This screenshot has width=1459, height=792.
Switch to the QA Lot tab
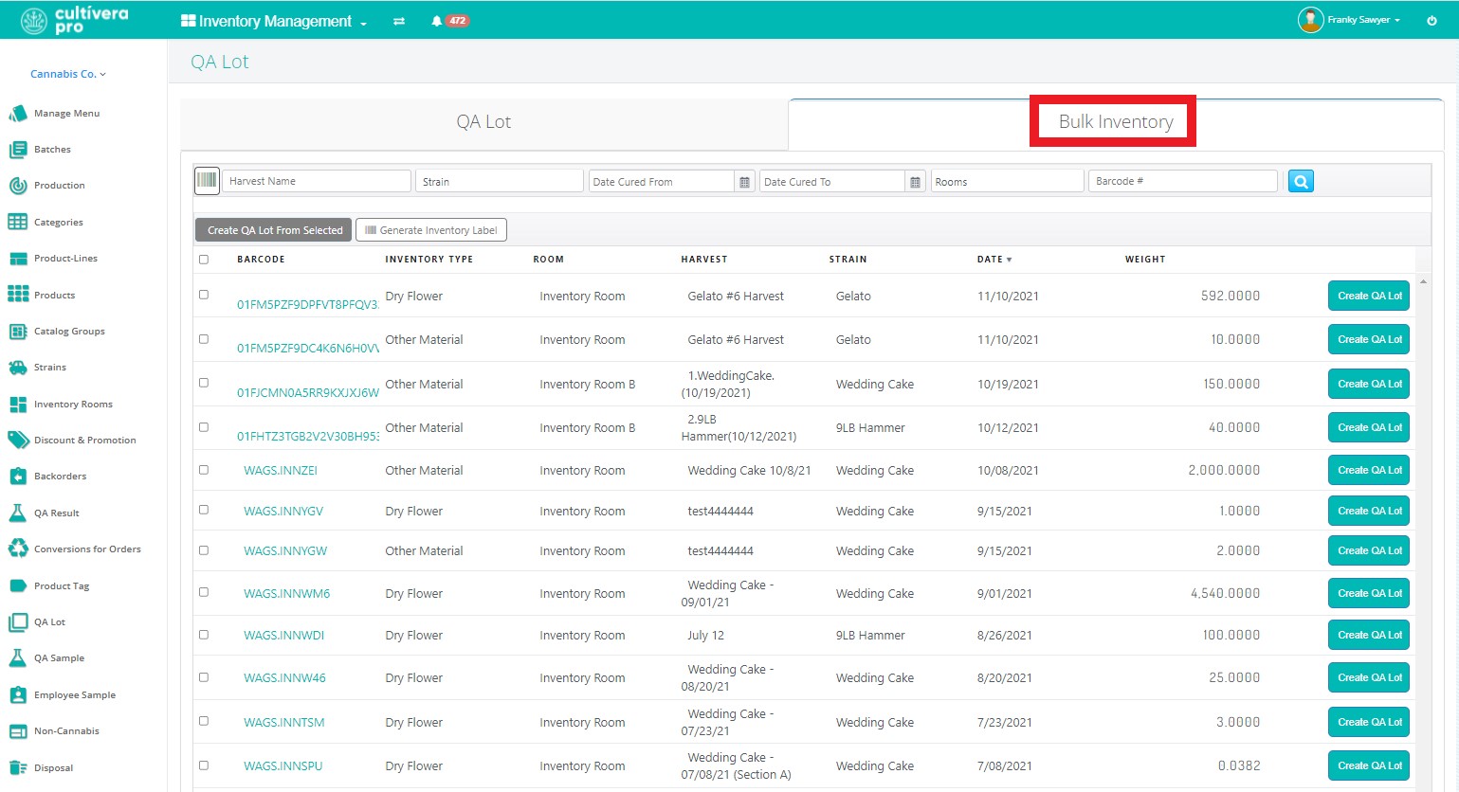pos(483,122)
